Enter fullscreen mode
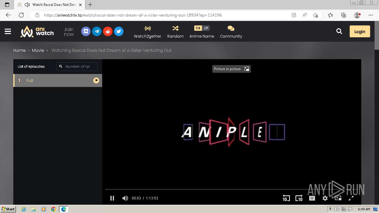Viewport: 379px width, 213px height. pyautogui.click(x=351, y=198)
